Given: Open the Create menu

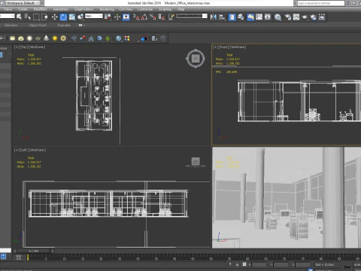Looking at the screenshot, I should [23, 9].
